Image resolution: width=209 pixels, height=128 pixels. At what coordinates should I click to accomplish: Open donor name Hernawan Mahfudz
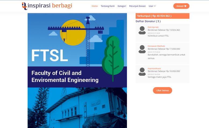pyautogui.click(x=156, y=46)
